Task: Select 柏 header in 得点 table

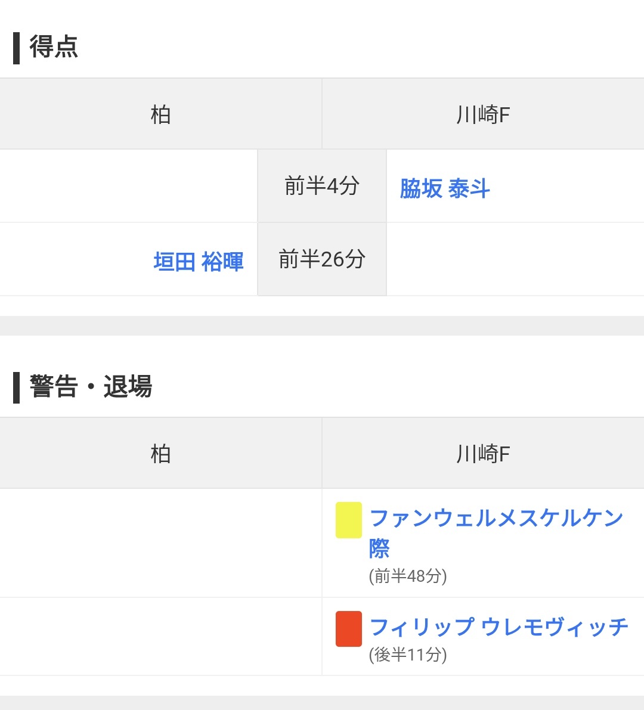Action: click(160, 114)
